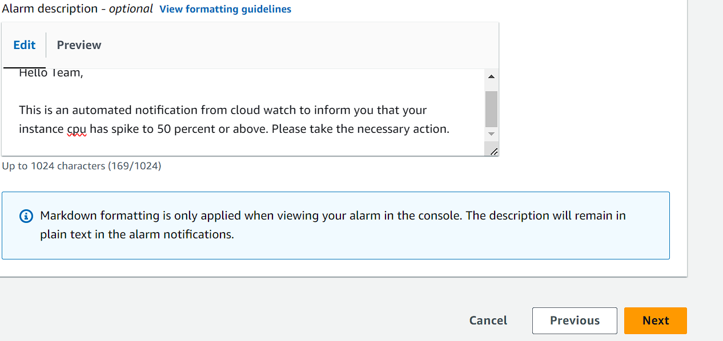This screenshot has width=723, height=341.
Task: Click the Next button
Action: (x=655, y=320)
